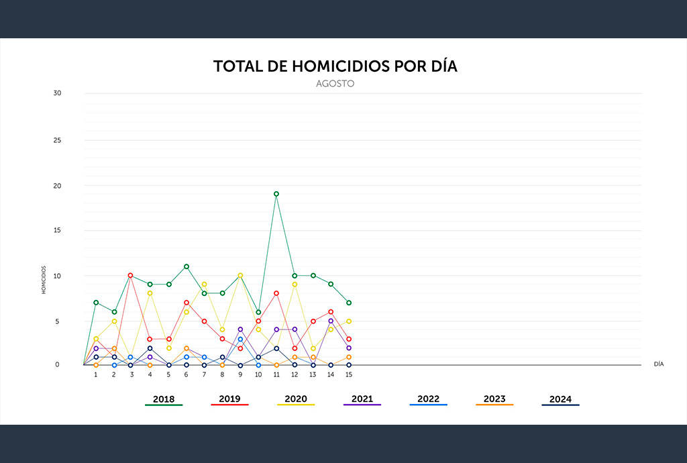This screenshot has width=687, height=463.
Task: Select the 2022 legend label
Action: click(x=428, y=399)
